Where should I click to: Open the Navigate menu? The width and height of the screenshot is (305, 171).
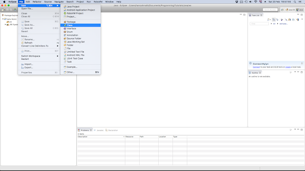(x=59, y=2)
